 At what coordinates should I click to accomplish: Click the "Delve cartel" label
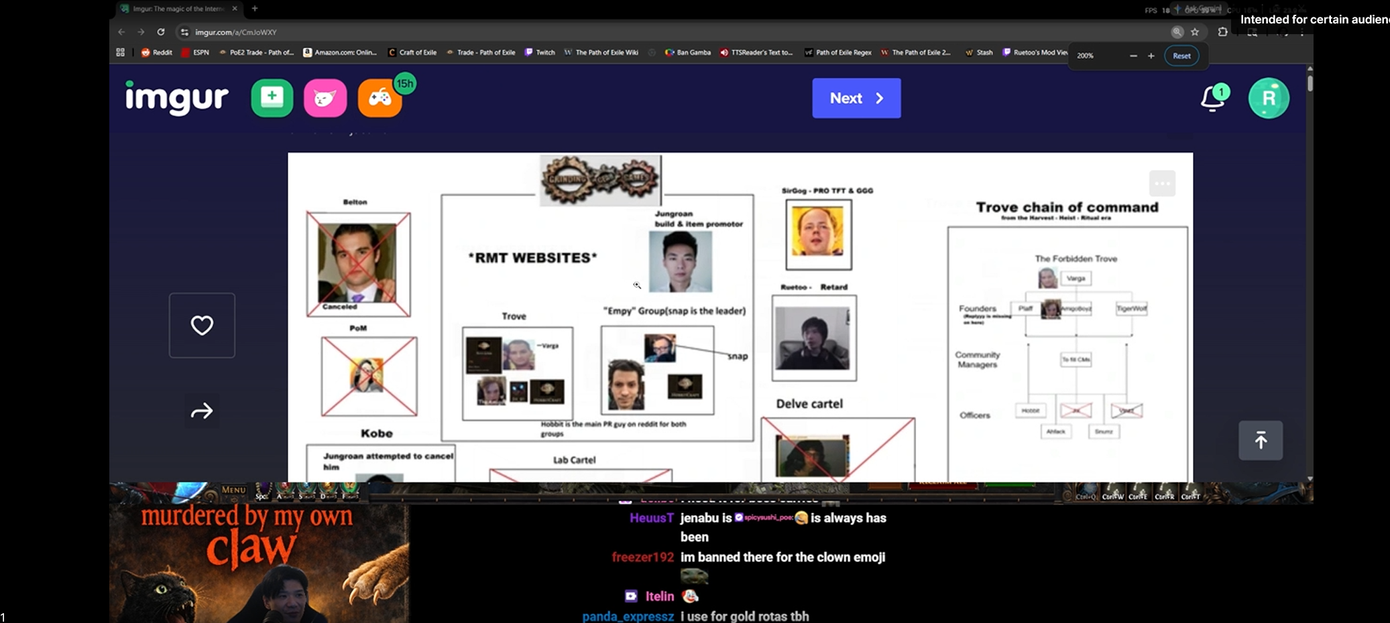(x=809, y=404)
